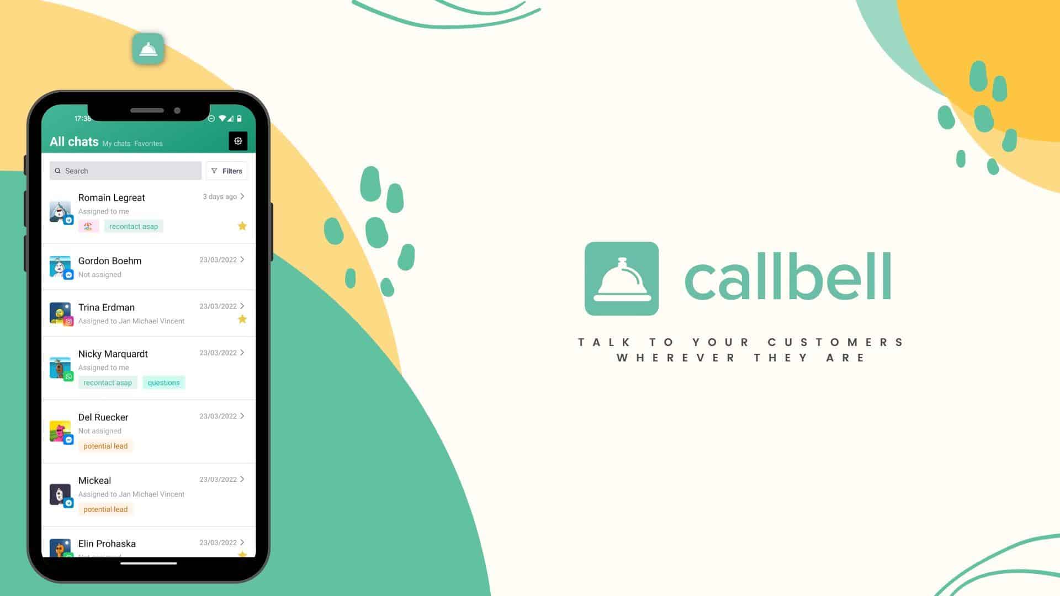Click Romain Legreat profile avatar icon
1060x596 pixels.
click(x=60, y=210)
